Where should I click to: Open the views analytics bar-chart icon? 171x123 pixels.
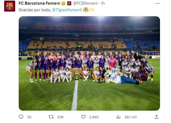tap(119, 117)
